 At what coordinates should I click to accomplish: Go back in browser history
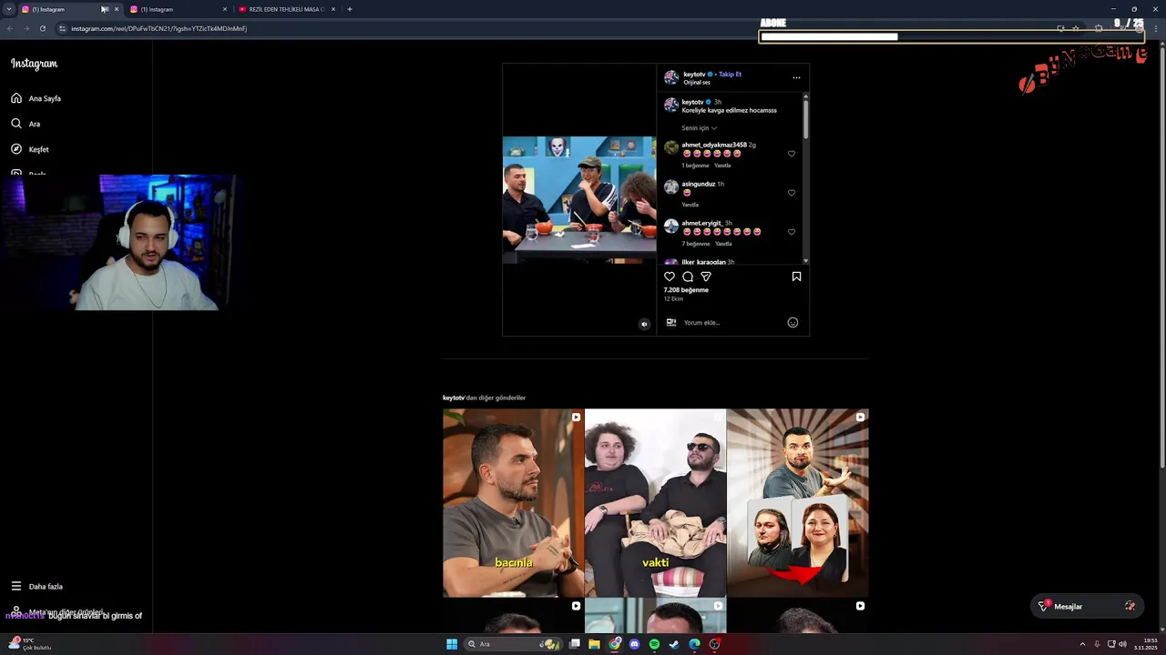(10, 28)
